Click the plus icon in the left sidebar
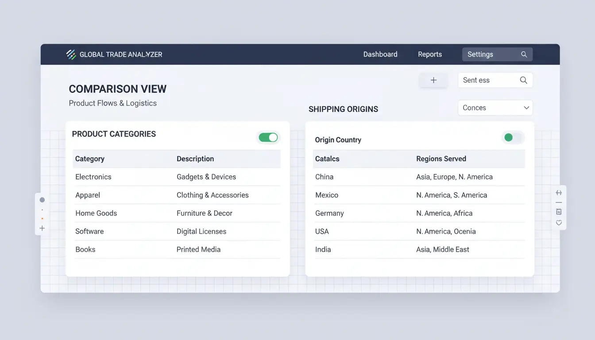595x340 pixels. (42, 228)
